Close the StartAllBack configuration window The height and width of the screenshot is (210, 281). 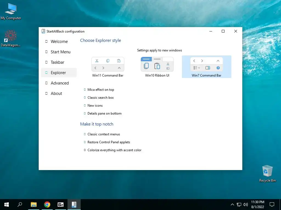pos(236,31)
